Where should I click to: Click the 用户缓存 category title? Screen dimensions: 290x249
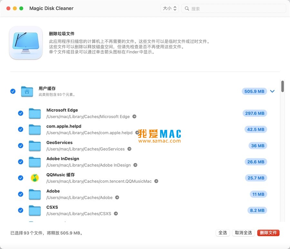[47, 88]
